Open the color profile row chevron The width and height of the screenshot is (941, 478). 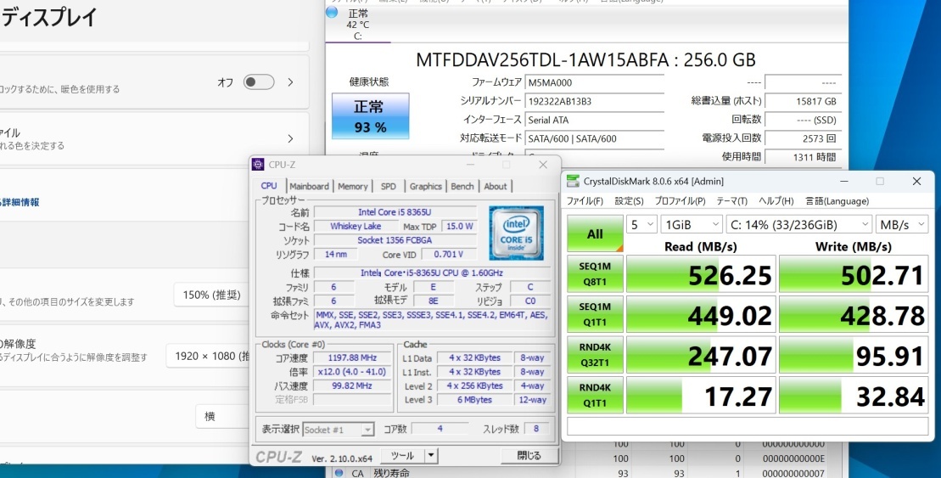coord(290,138)
